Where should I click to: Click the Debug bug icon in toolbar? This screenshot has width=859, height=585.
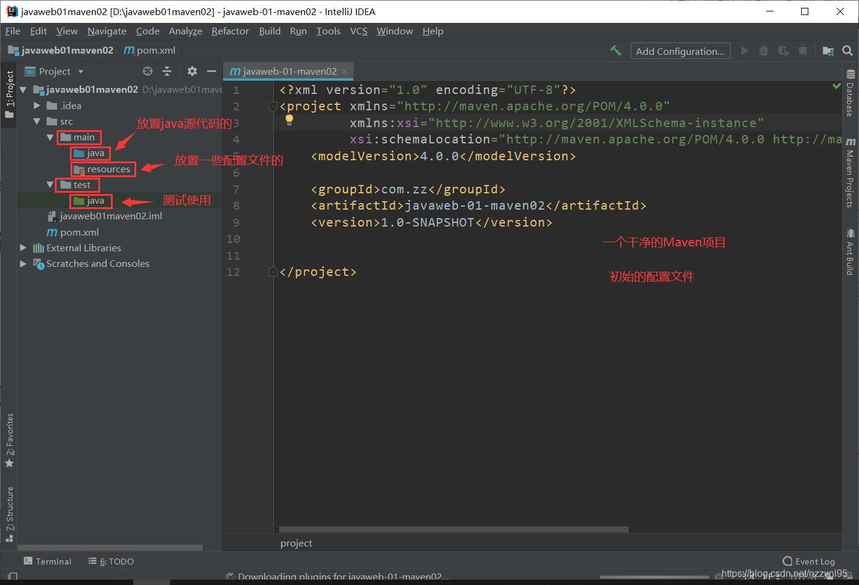point(764,51)
